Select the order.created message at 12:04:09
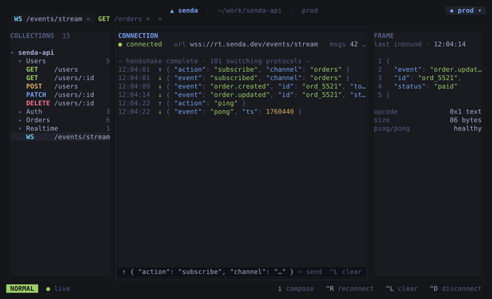Screen dimensions: 492x299 pos(242,86)
